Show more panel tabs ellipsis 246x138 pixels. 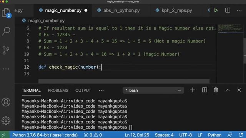coord(101,90)
